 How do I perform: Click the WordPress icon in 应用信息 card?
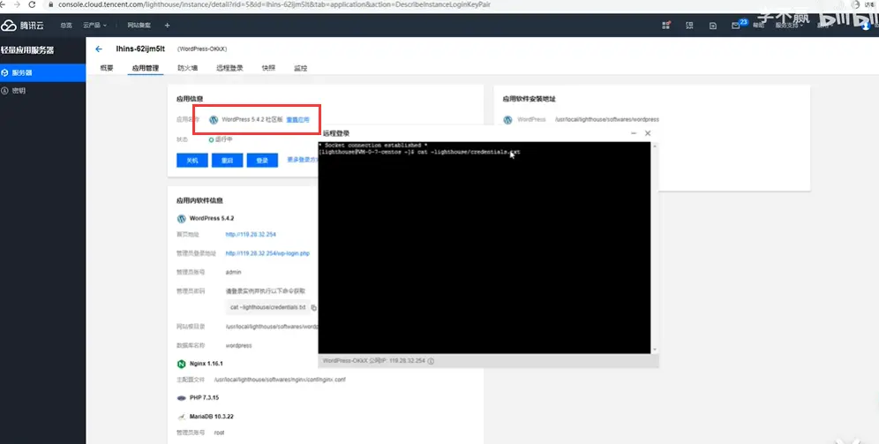(x=214, y=120)
